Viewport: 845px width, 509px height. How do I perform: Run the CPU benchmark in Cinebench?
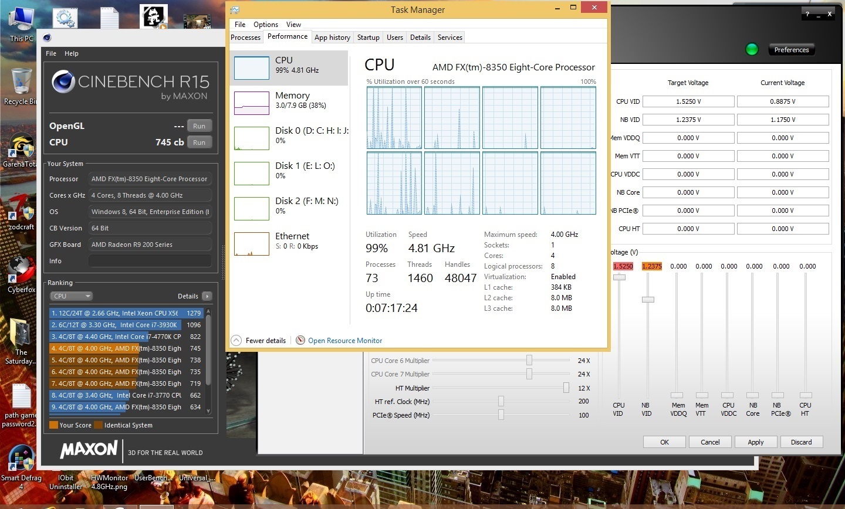pyautogui.click(x=199, y=142)
